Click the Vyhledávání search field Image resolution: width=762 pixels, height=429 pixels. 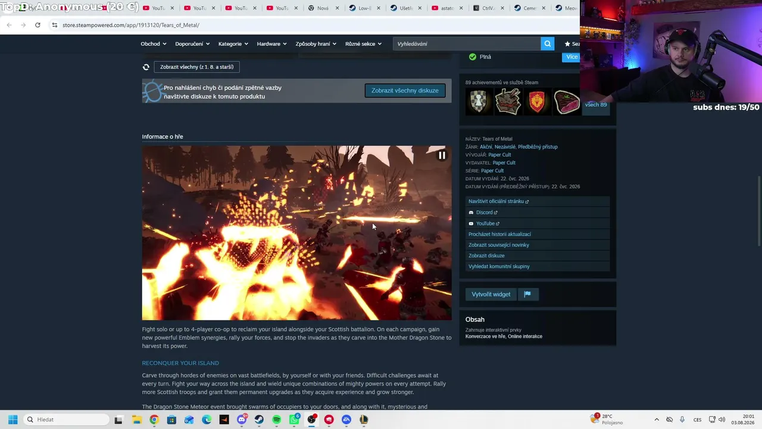pyautogui.click(x=467, y=43)
